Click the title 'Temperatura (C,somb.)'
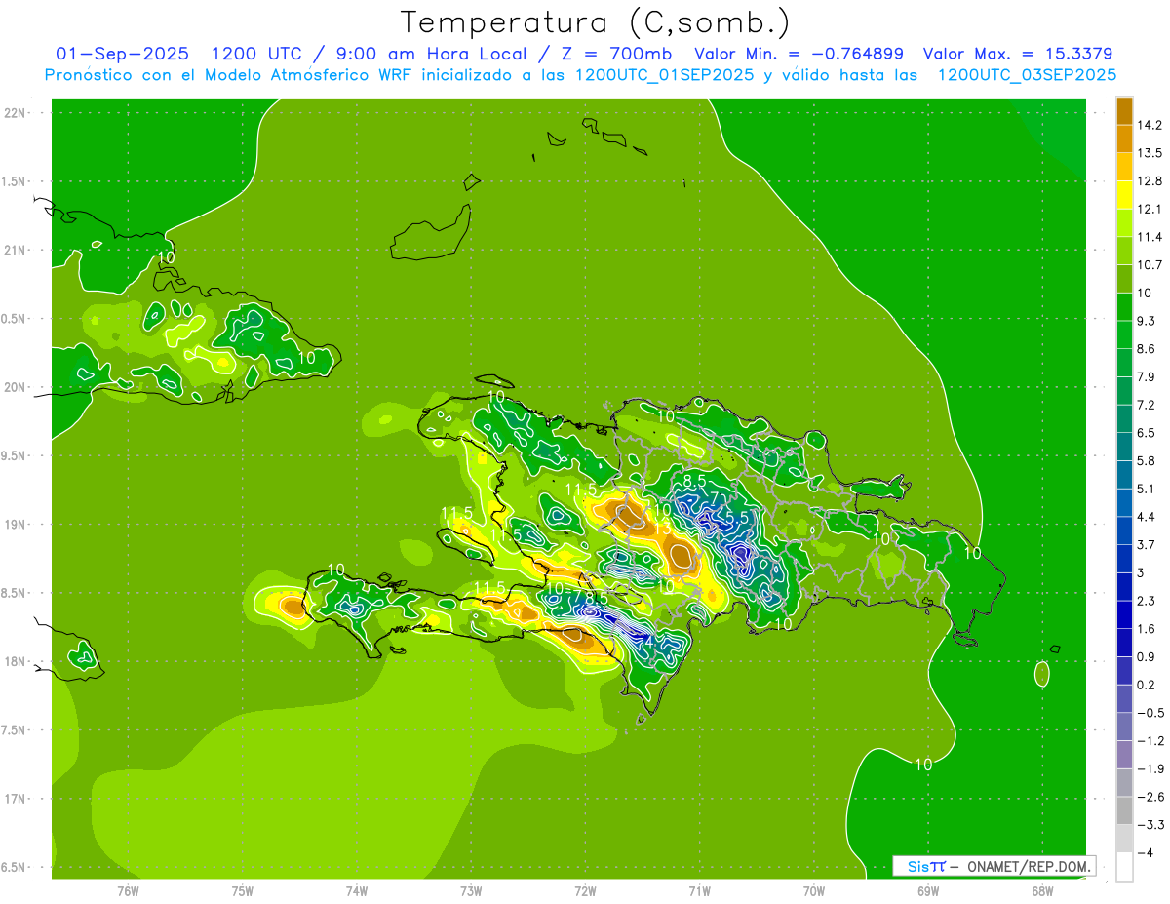 click(596, 22)
